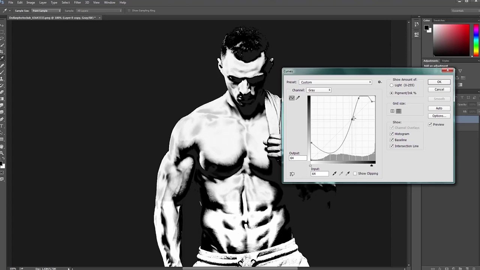Open the Image menu

[x=31, y=3]
